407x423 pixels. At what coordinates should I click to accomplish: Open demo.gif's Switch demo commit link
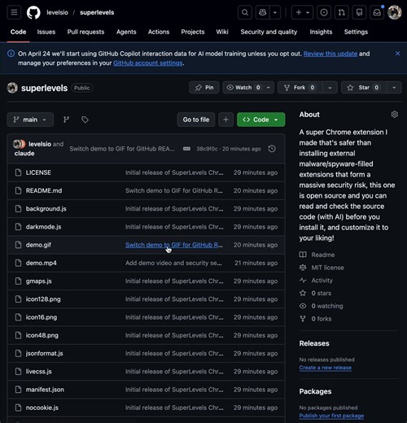(x=174, y=245)
